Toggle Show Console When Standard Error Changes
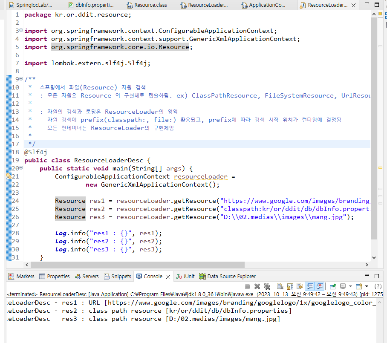This screenshot has height=343, width=387. pyautogui.click(x=320, y=286)
